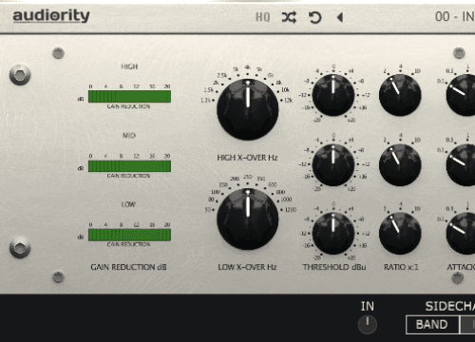Click the reset circular arrow icon

pyautogui.click(x=315, y=17)
